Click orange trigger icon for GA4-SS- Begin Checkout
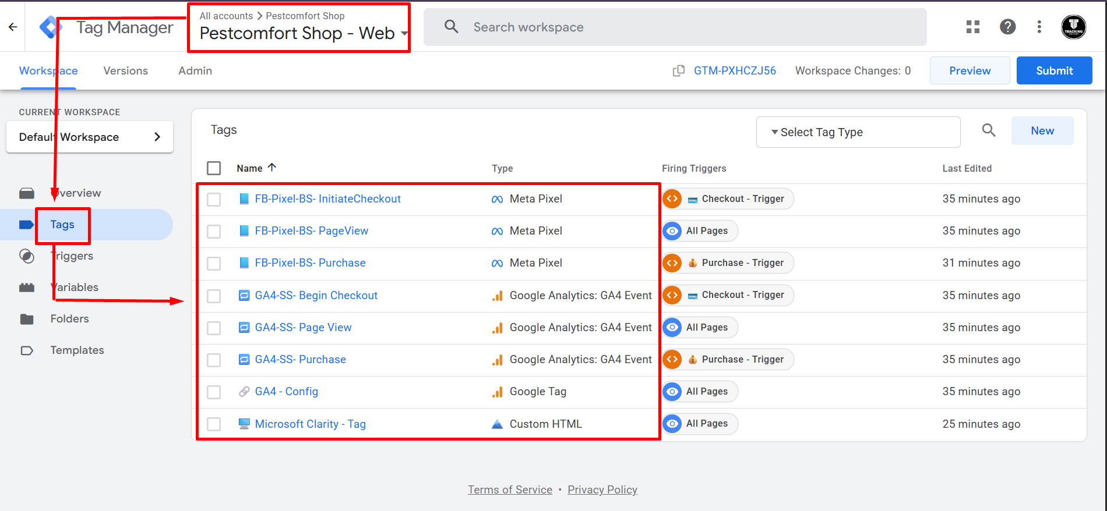Image resolution: width=1107 pixels, height=511 pixels. pos(672,295)
